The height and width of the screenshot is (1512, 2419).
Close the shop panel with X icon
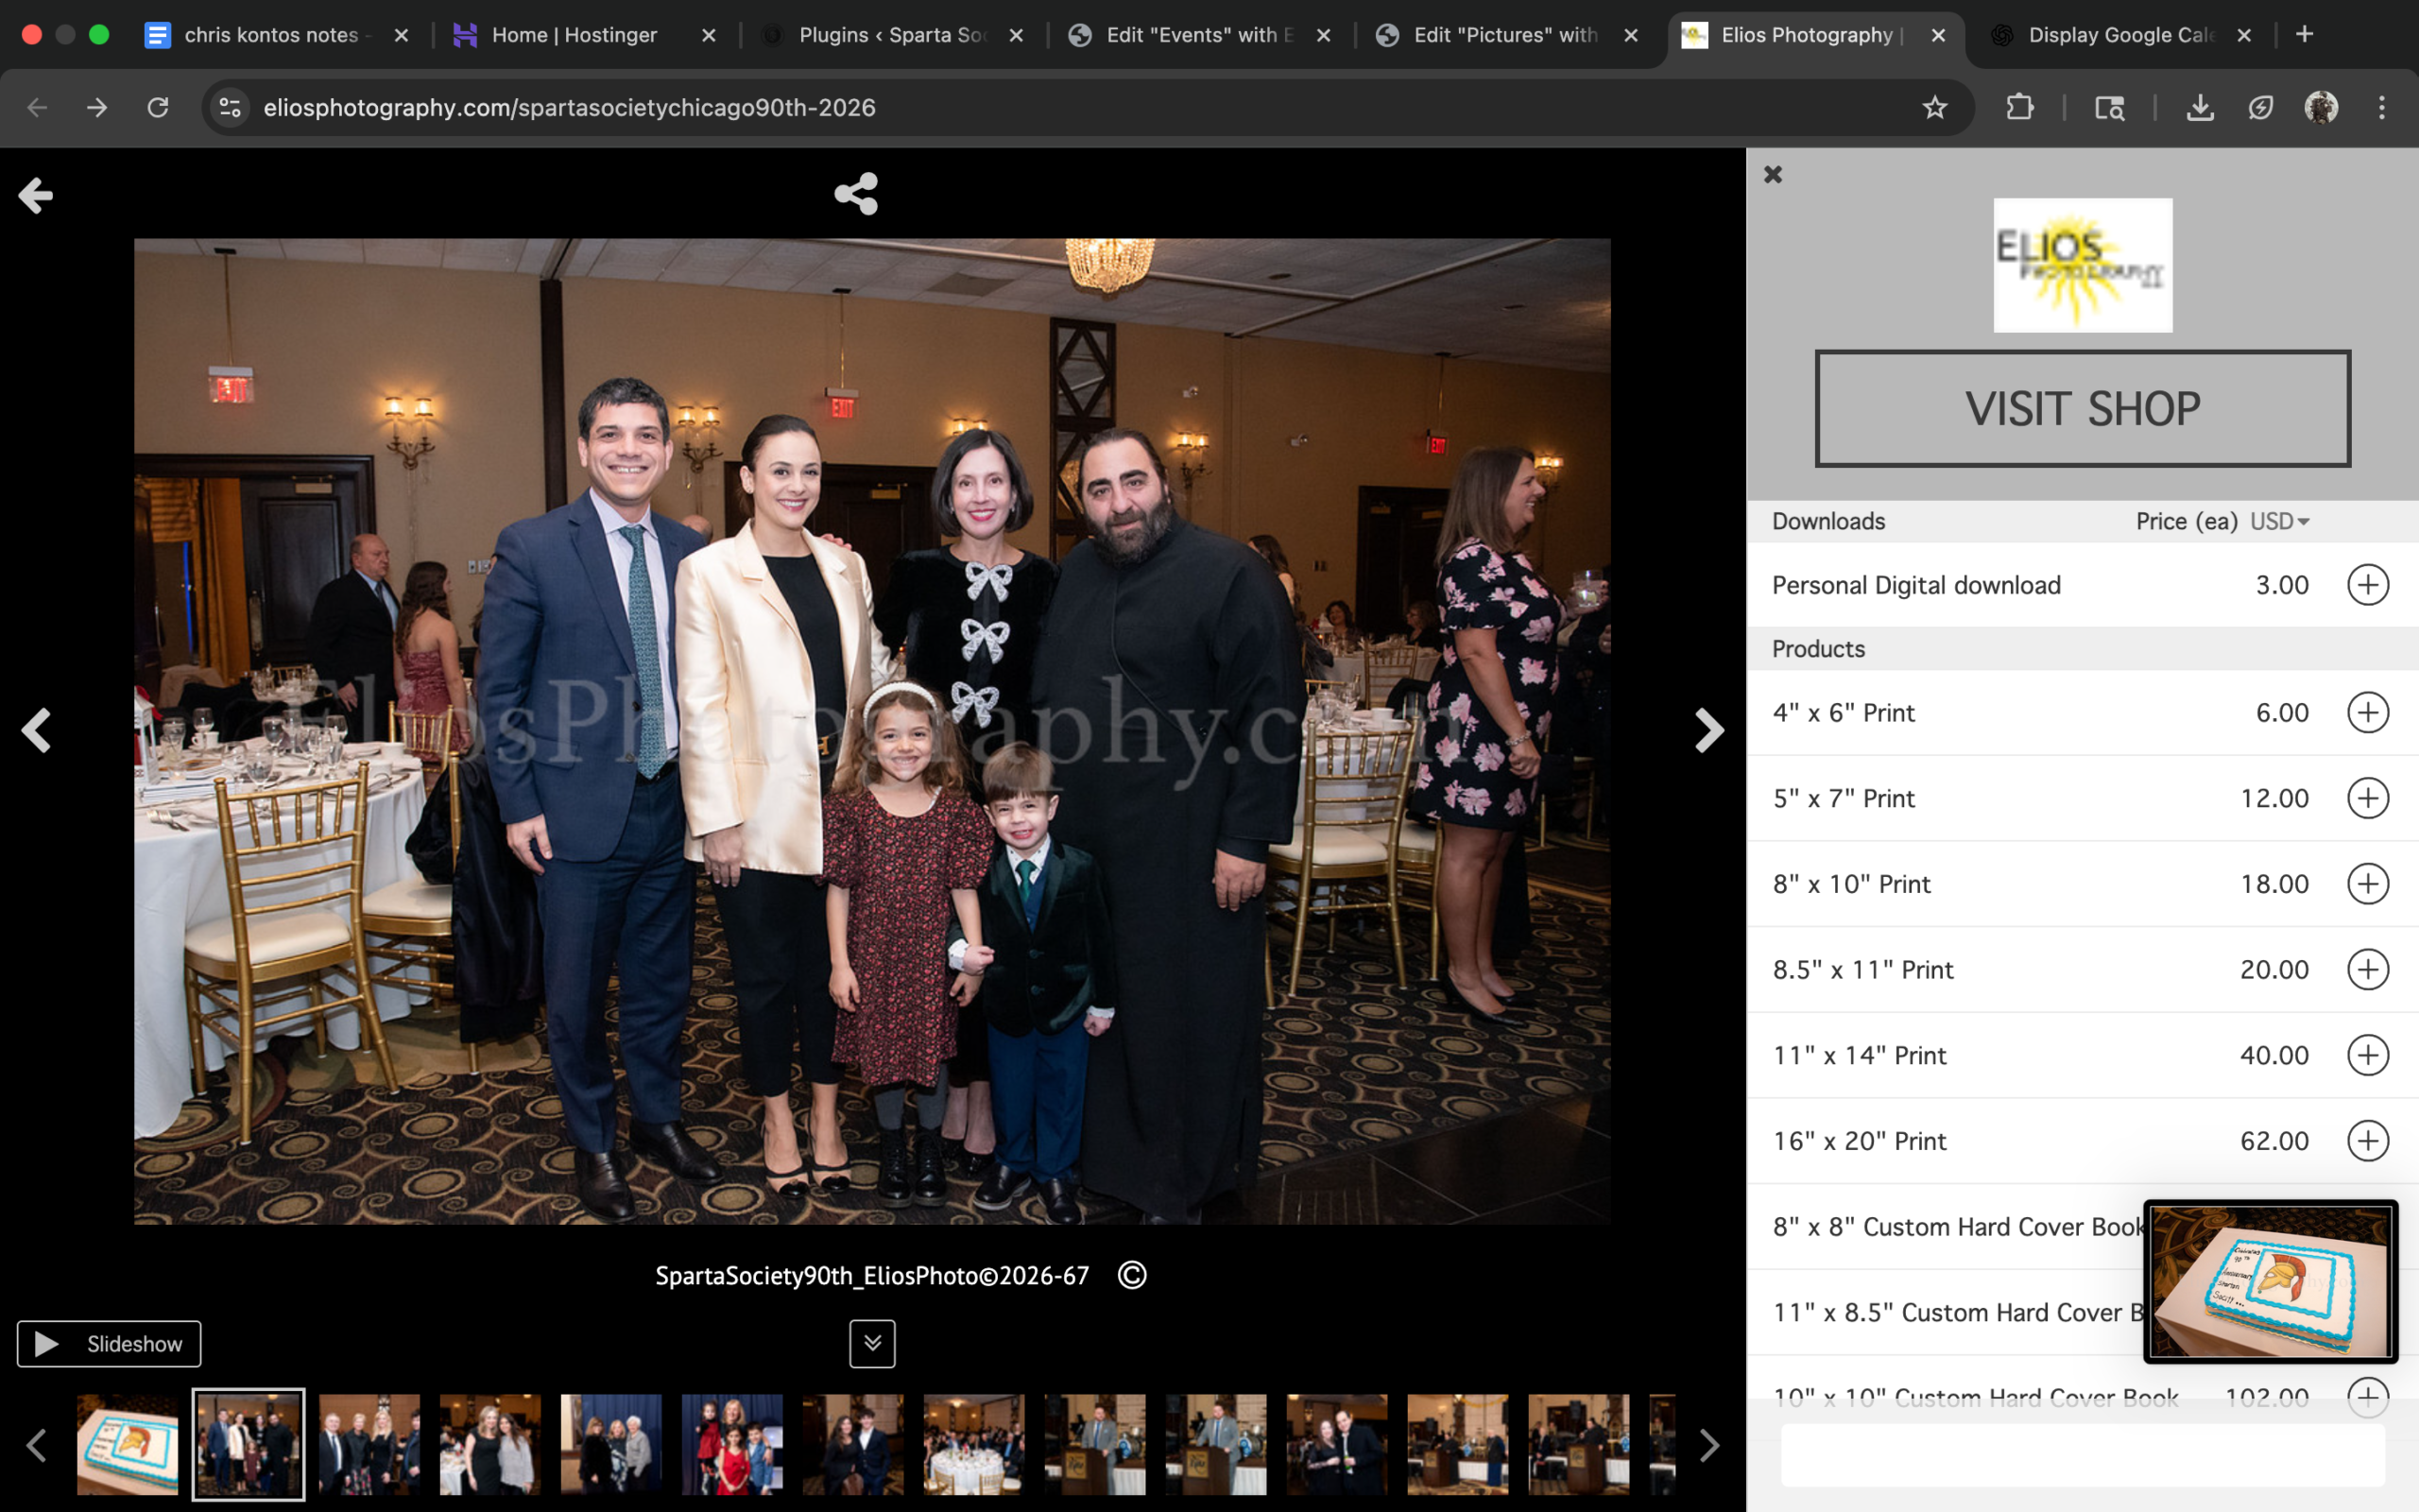1773,175
